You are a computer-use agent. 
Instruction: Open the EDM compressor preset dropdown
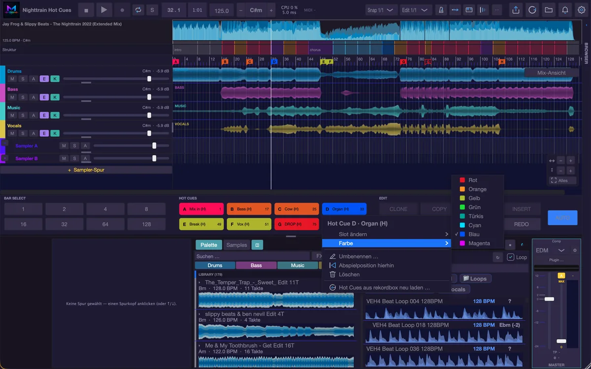tap(551, 250)
